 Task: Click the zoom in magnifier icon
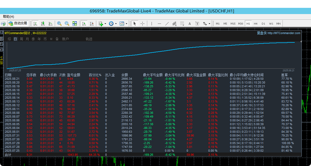coord(59,24)
